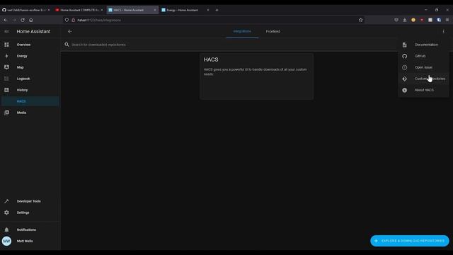
Task: Open the browser application menu
Action: (447, 20)
